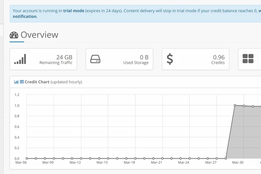
Task: Click the '0.6' y-axis label
Action: point(17,127)
